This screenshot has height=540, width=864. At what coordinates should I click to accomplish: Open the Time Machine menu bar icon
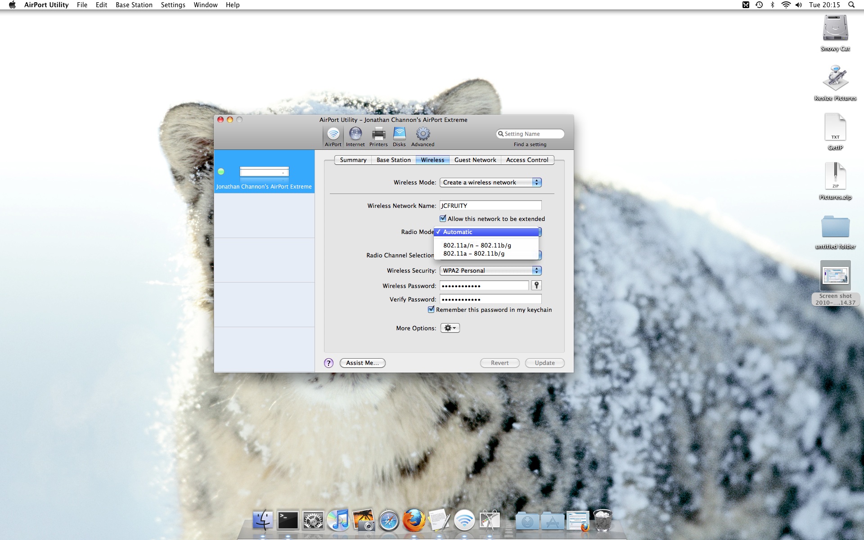[759, 5]
